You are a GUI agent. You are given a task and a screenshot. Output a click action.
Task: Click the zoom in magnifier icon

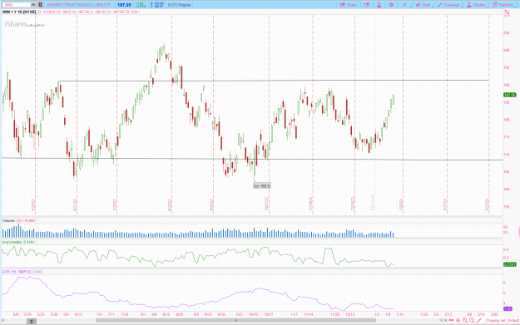tap(465, 320)
